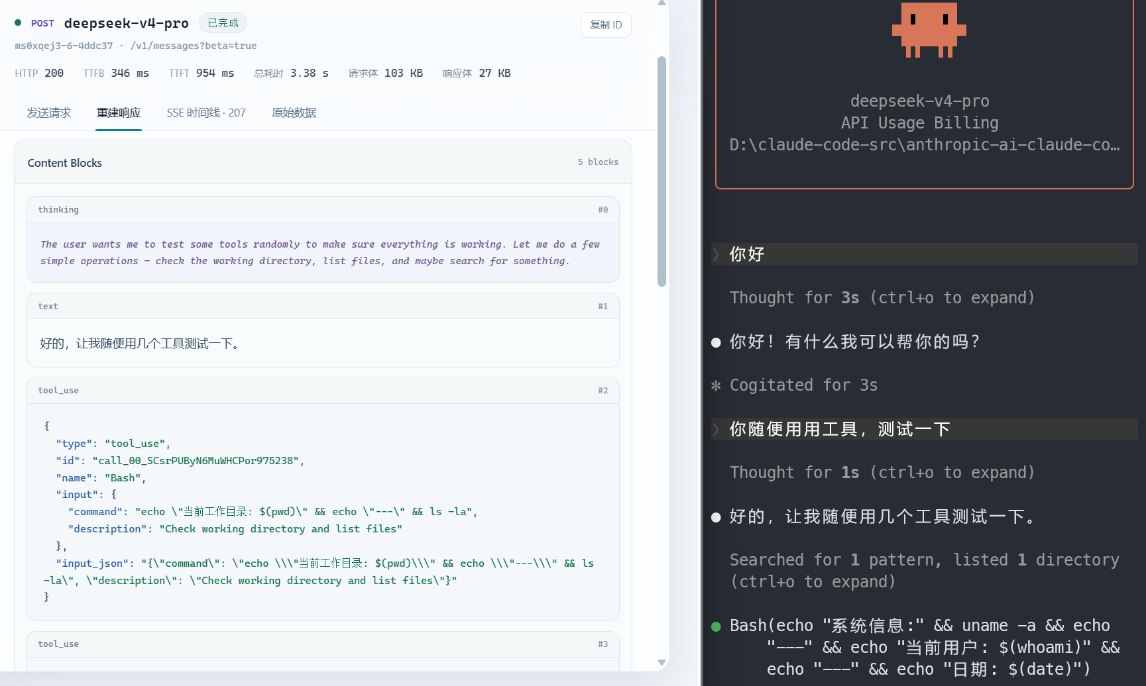Click the TTFB 346 ms metric
Viewport: 1146px width, 686px height.
pyautogui.click(x=116, y=73)
